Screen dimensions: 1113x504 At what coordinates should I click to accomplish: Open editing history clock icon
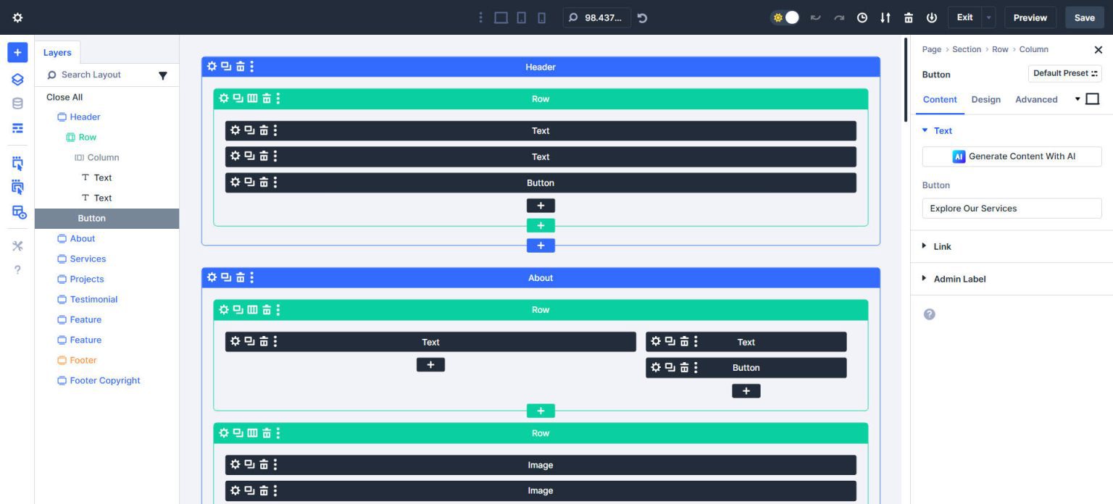coord(862,17)
